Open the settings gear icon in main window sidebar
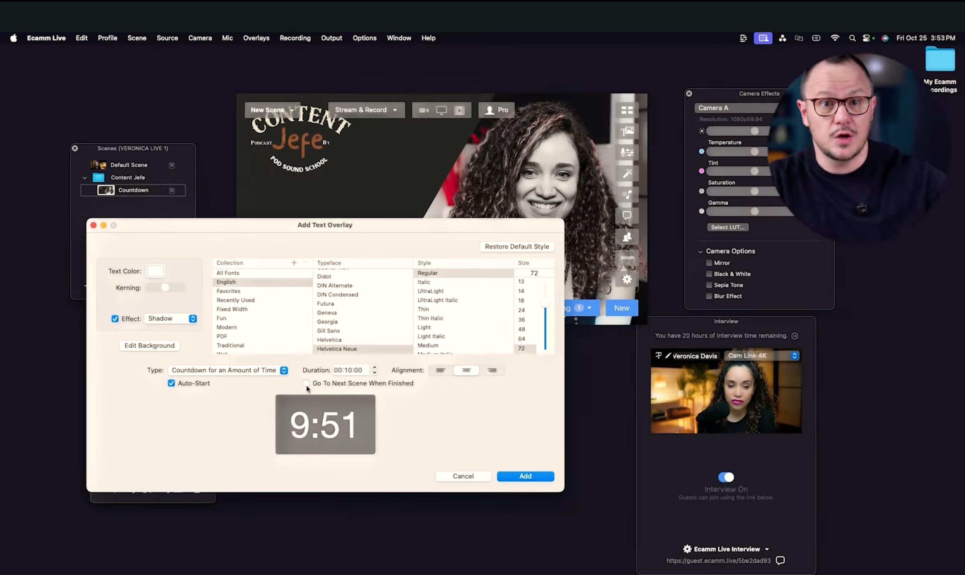Image resolution: width=965 pixels, height=575 pixels. 626,279
